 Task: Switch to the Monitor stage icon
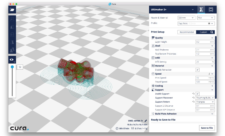pyautogui.click(x=211, y=10)
